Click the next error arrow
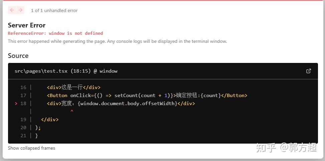The image size is (325, 161). click(20, 10)
